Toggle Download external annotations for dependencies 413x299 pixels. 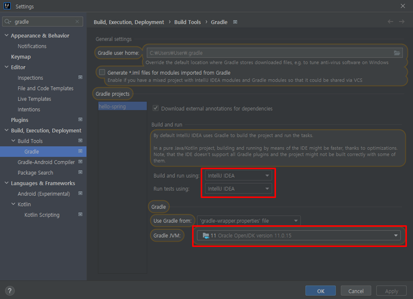156,108
